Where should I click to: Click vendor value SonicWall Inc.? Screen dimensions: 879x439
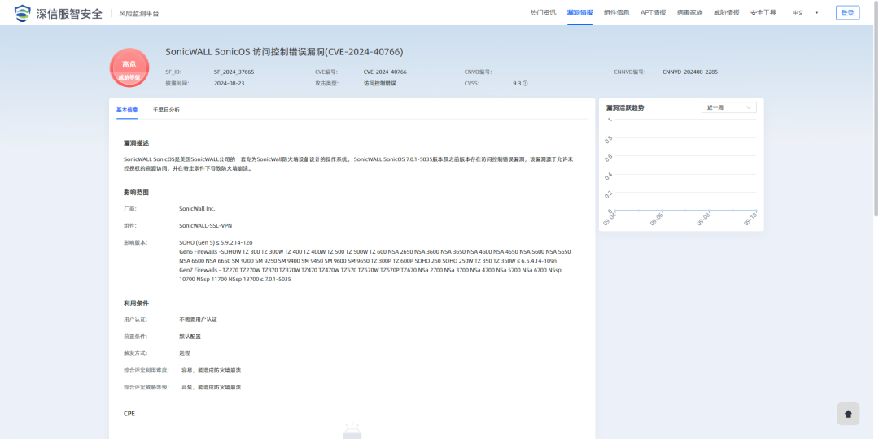[x=197, y=208]
